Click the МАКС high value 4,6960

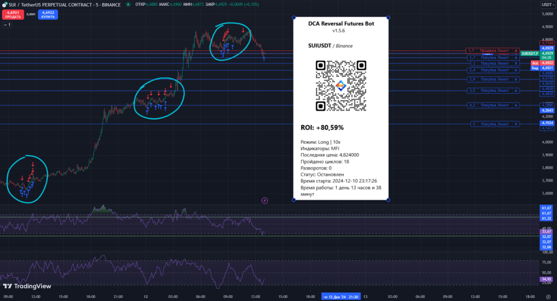coord(176,5)
